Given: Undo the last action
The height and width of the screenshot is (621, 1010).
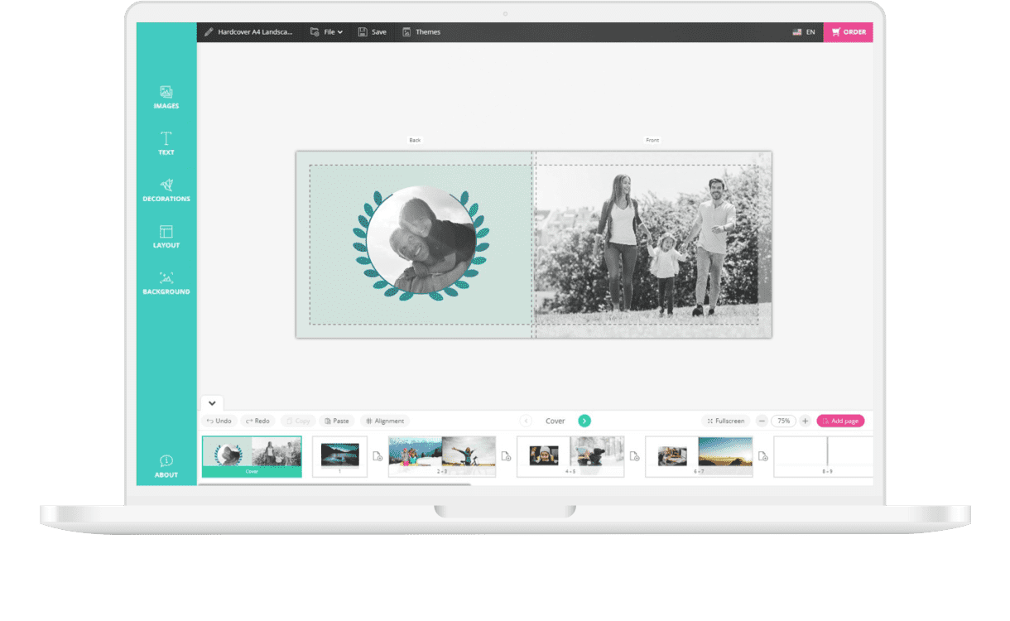Looking at the screenshot, I should pos(219,421).
